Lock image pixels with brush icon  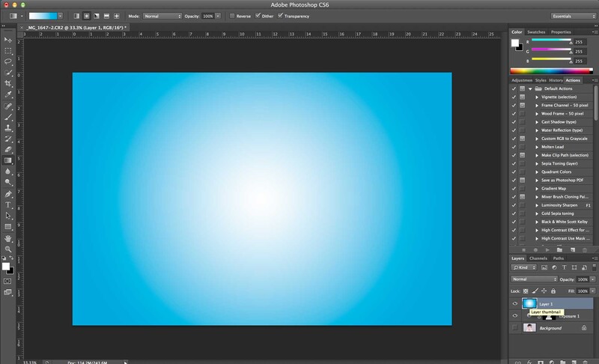(535, 291)
